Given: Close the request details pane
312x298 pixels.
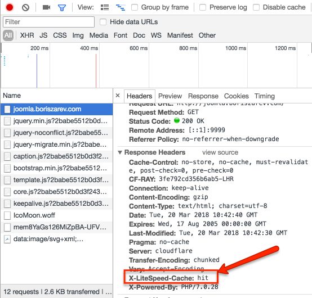Looking at the screenshot, I should click(118, 96).
